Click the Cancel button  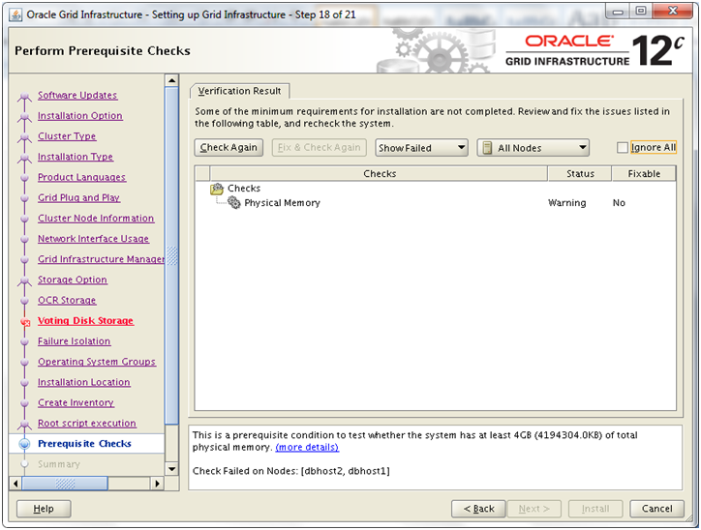tap(656, 509)
